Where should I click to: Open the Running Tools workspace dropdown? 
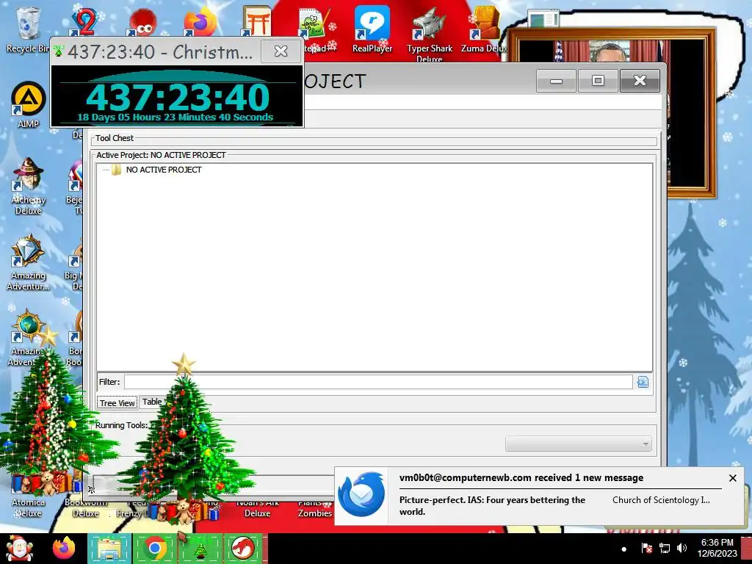coord(579,444)
